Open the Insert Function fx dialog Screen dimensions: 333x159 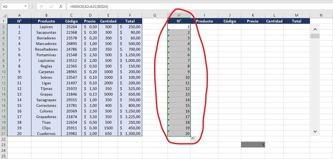coord(61,6)
